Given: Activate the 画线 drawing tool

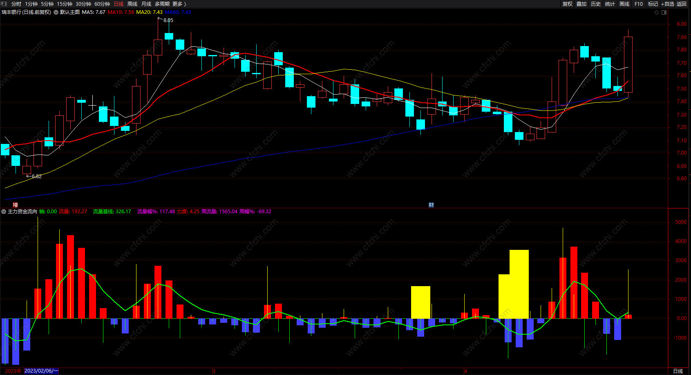Looking at the screenshot, I should 624,4.
